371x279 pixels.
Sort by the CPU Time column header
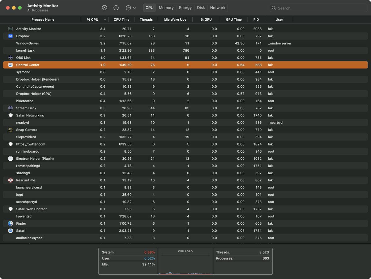[x=122, y=19]
